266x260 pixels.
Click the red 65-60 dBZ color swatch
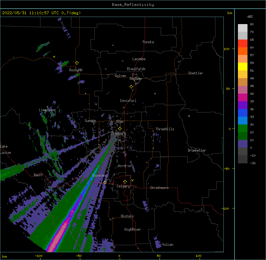click(x=243, y=43)
